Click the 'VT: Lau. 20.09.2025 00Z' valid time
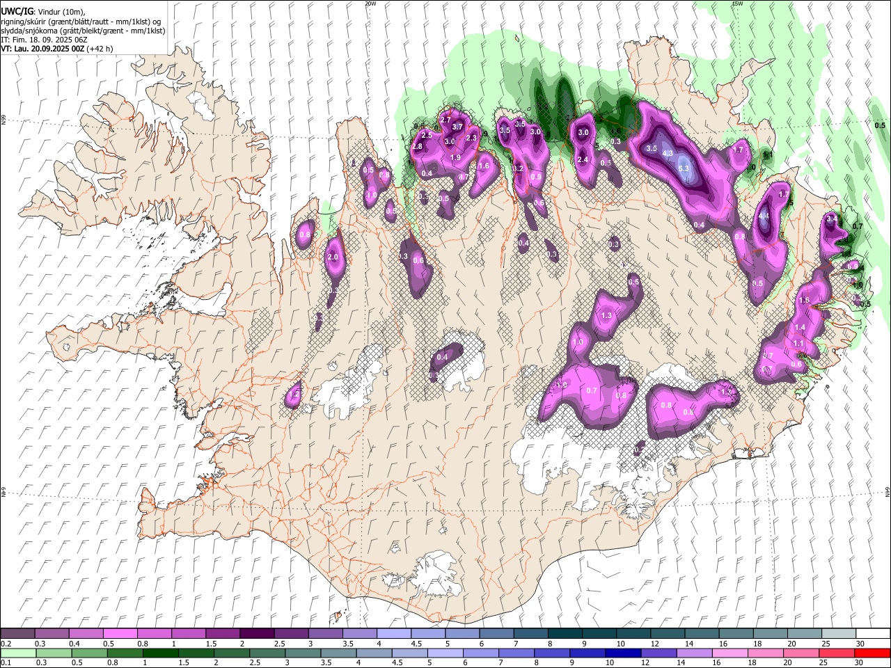This screenshot has height=668, width=891. click(42, 49)
